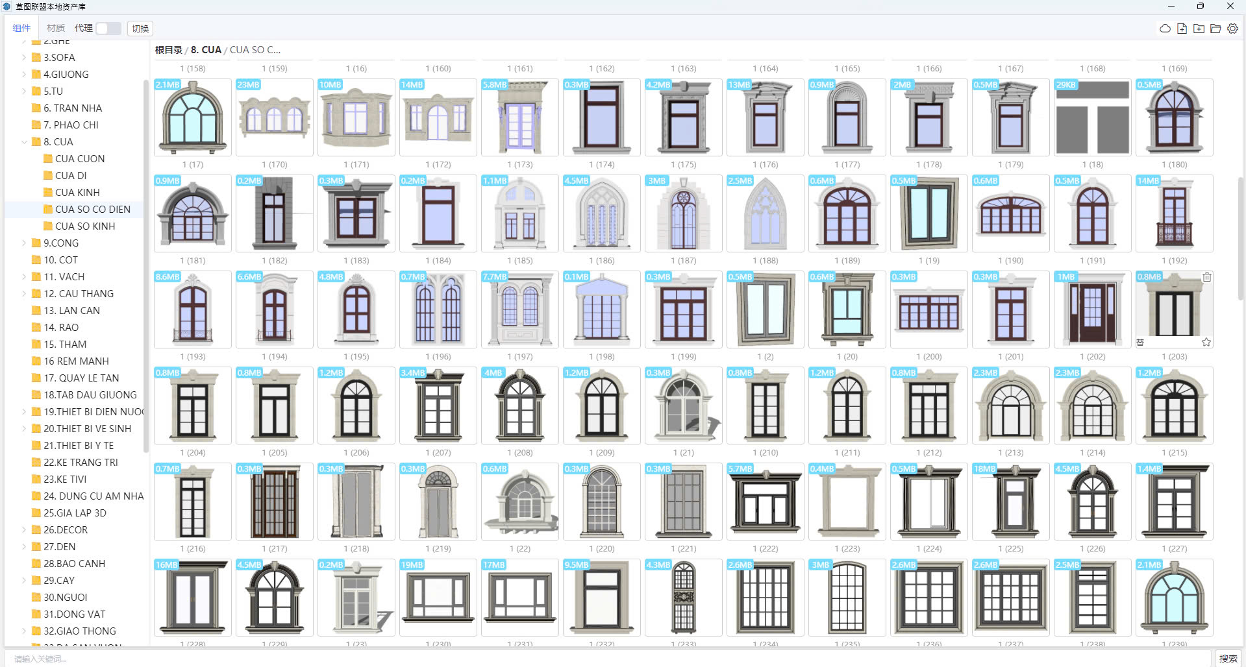This screenshot has height=667, width=1246.
Task: Expand the 3.SOFA folder
Action: [x=24, y=58]
